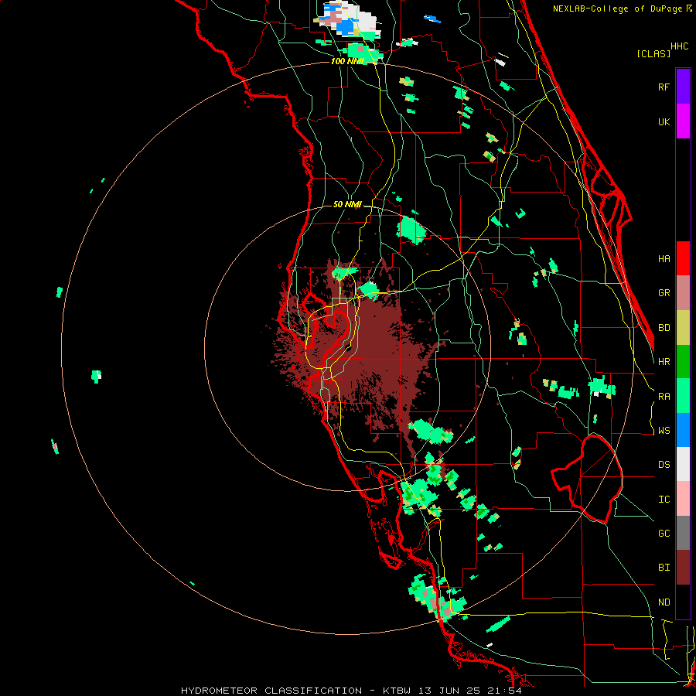
Task: Click the RA light green legend swatch
Action: [x=683, y=396]
